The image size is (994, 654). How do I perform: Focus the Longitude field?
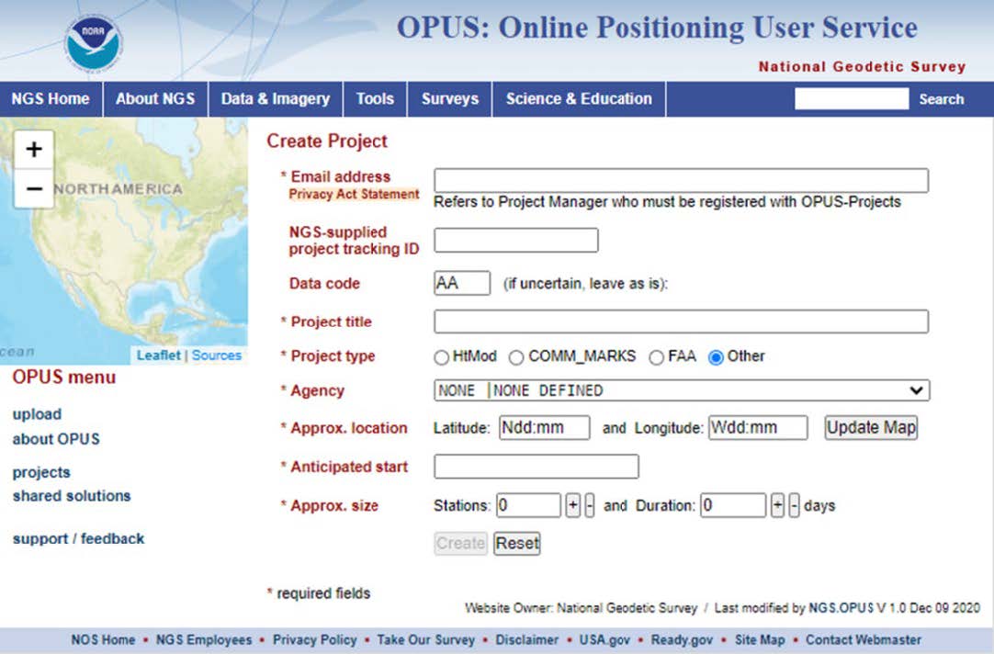[x=758, y=427]
